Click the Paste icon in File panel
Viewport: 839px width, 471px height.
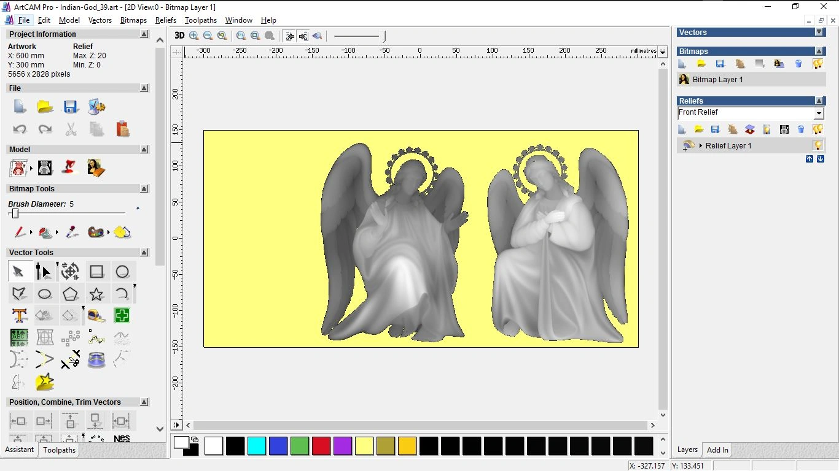122,129
